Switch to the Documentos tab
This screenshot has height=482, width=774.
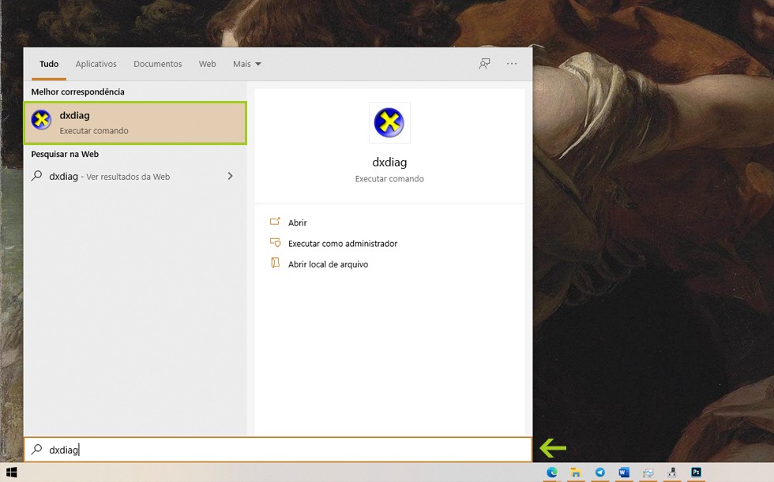click(157, 64)
